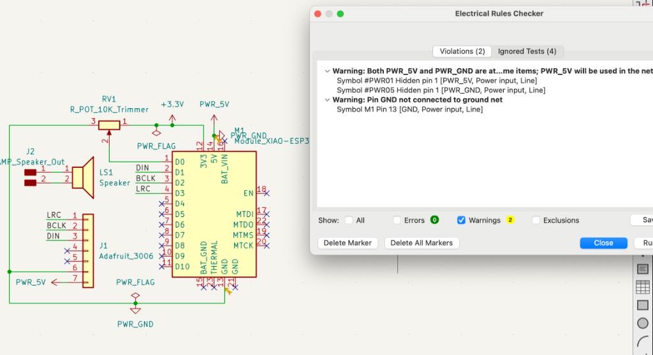The height and width of the screenshot is (355, 653).
Task: Select the Symbol M1 Pin 13 row
Action: point(410,109)
